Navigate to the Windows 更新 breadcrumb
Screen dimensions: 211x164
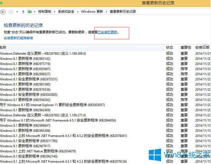click(92, 12)
